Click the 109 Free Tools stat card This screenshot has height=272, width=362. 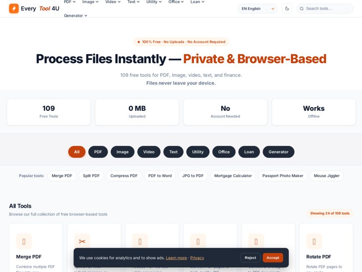click(x=49, y=112)
